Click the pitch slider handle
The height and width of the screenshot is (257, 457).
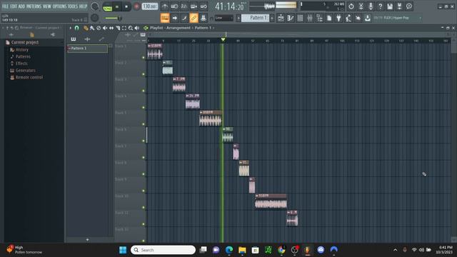(x=119, y=18)
